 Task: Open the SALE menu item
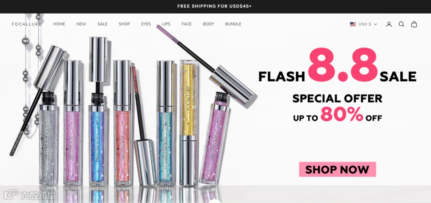pos(102,24)
